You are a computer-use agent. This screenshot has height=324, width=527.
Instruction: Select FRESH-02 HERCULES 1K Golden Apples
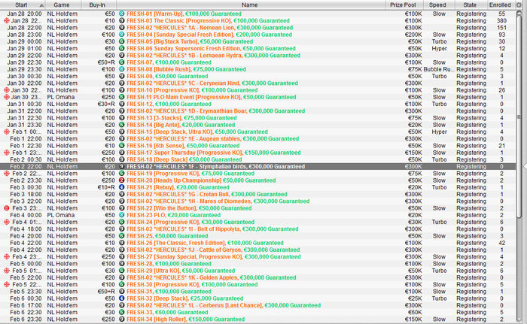point(257,277)
